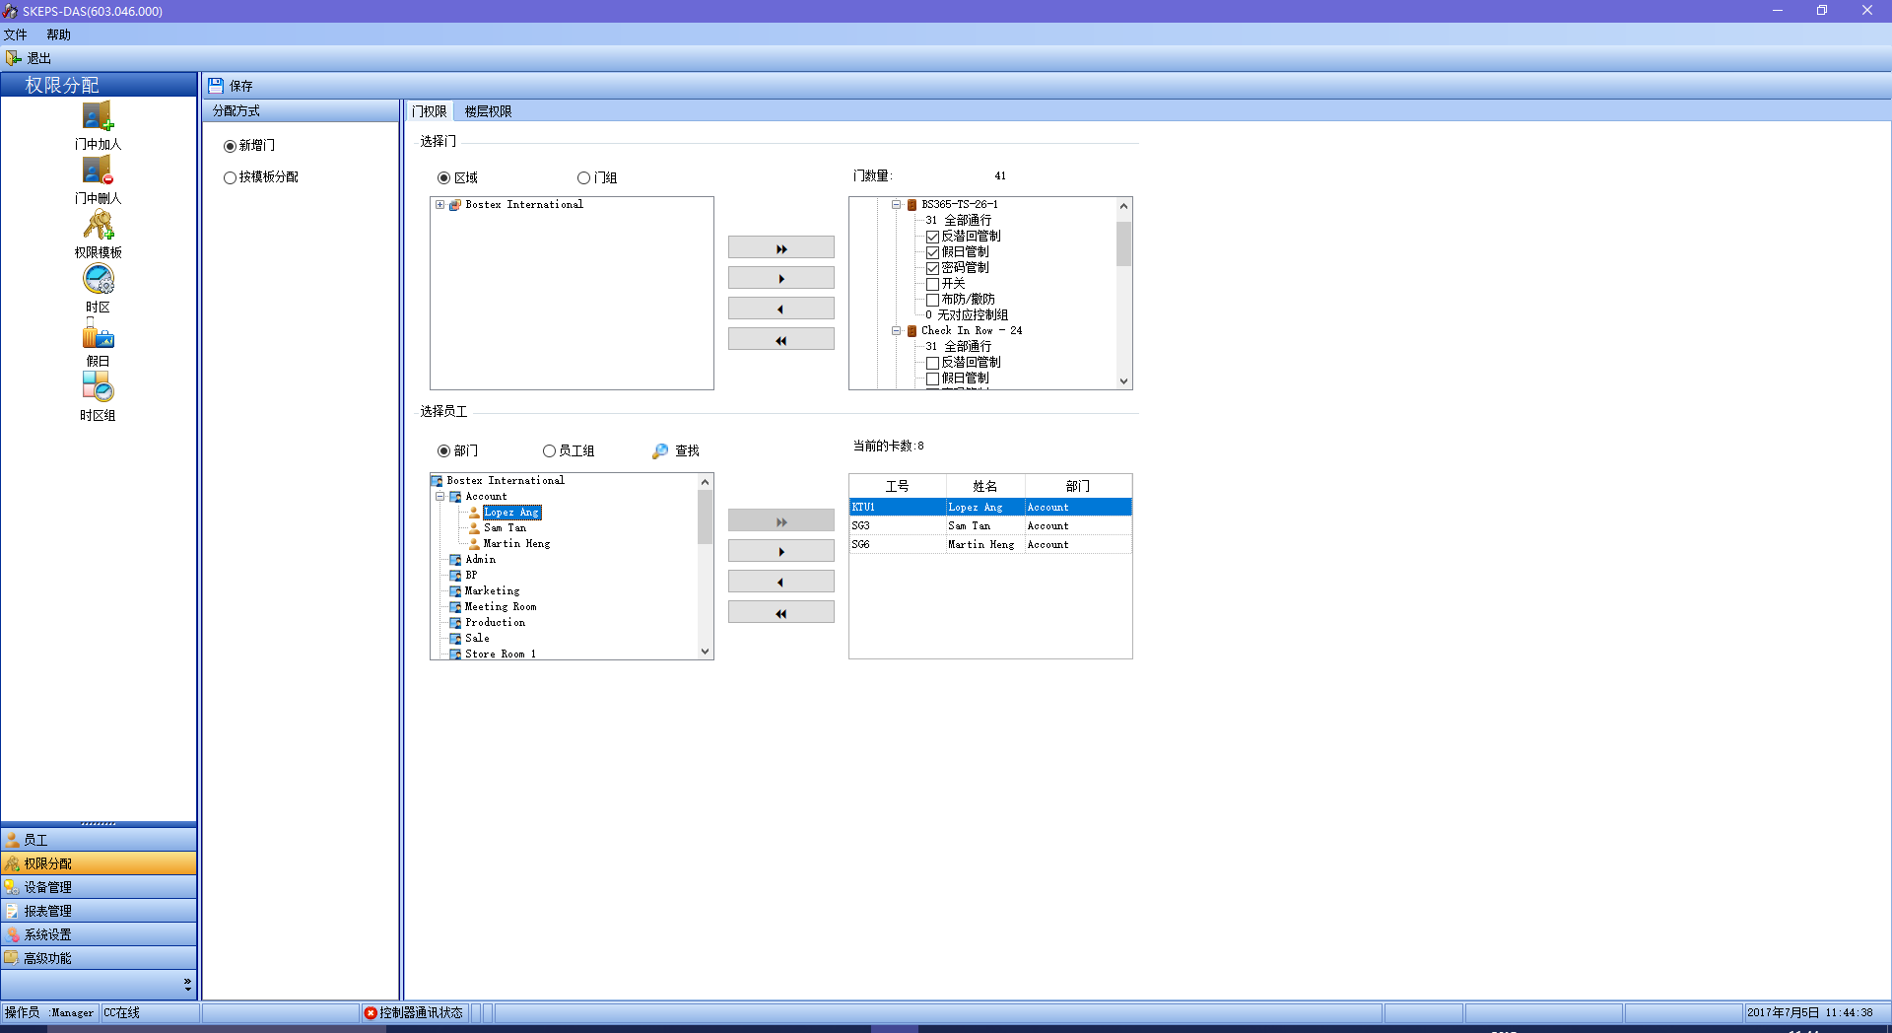1892x1033 pixels.
Task: Open the 时区 time zone icon
Action: (x=98, y=280)
